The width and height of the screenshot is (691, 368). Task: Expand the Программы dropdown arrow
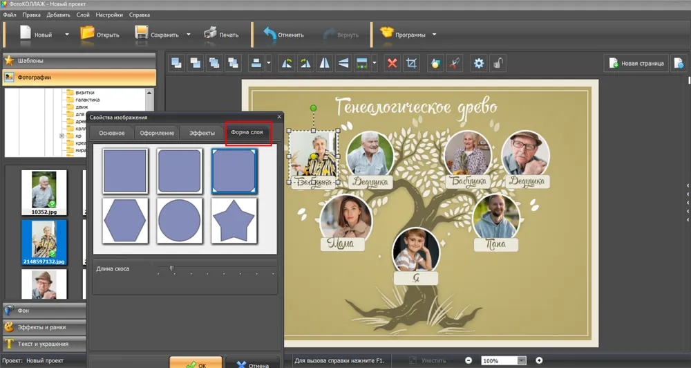[x=434, y=35]
